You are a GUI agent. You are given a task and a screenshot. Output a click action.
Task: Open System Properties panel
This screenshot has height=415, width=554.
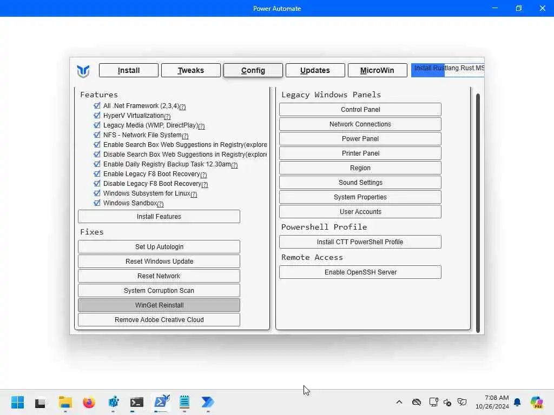[360, 197]
